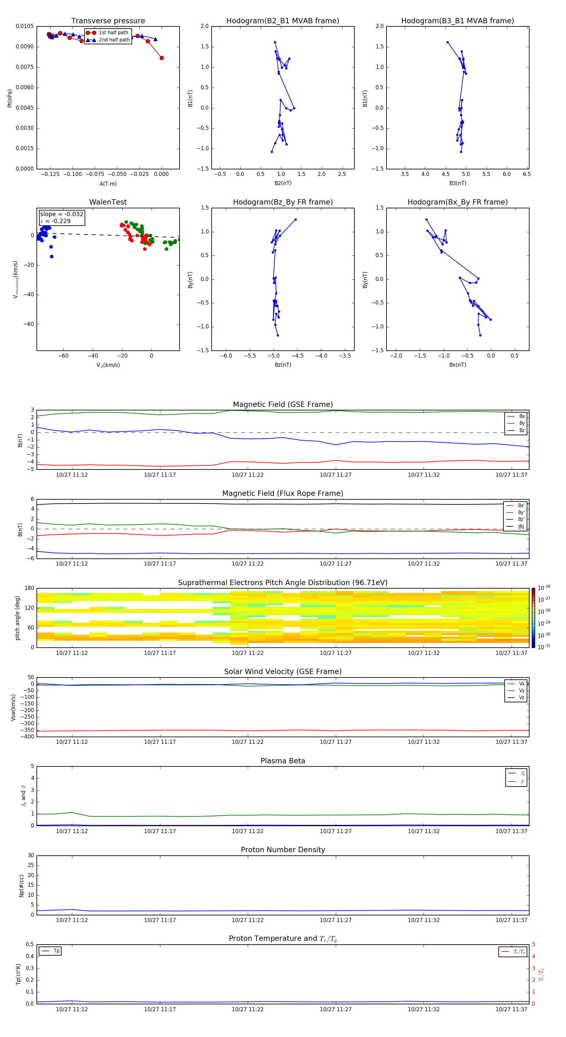Select the βp entry in Plasma Beta legend

pos(516,773)
